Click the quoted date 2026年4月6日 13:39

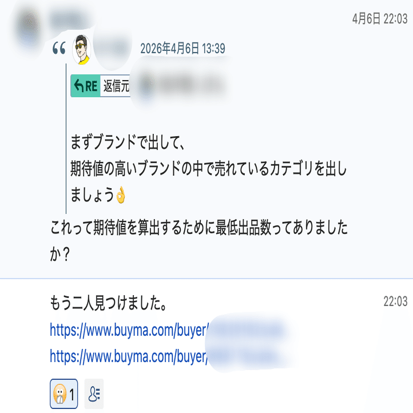(182, 49)
